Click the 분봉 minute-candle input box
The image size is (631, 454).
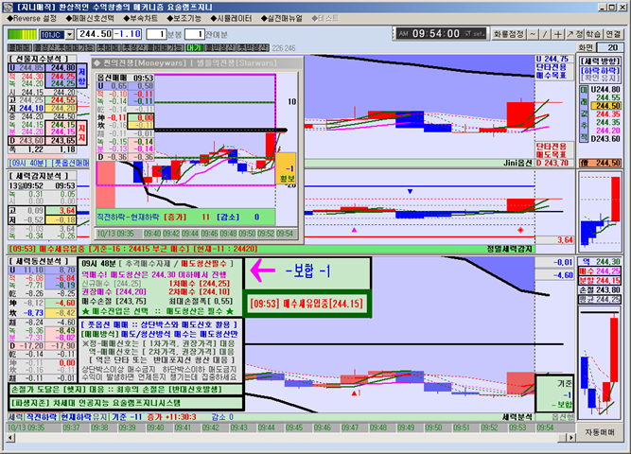point(156,35)
